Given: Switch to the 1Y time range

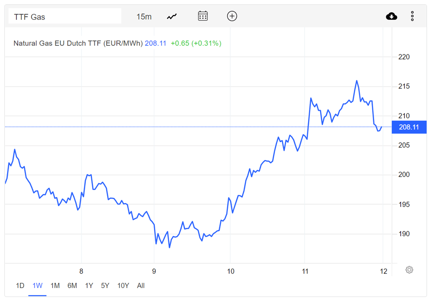Looking at the screenshot, I should click(x=89, y=286).
